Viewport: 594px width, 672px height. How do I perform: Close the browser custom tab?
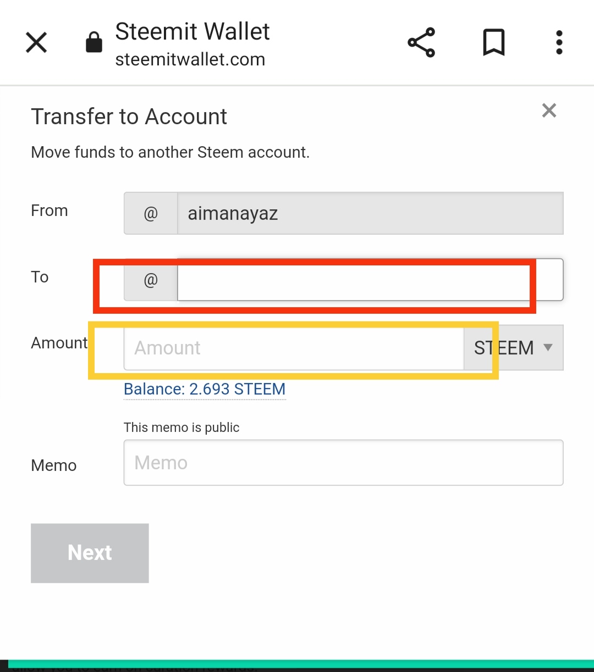click(36, 43)
